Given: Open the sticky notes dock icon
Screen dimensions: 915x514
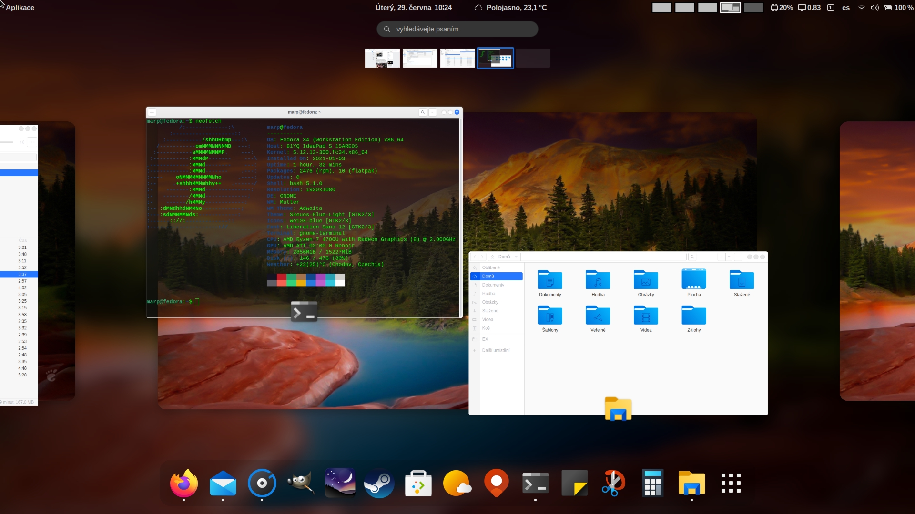Looking at the screenshot, I should 574,483.
